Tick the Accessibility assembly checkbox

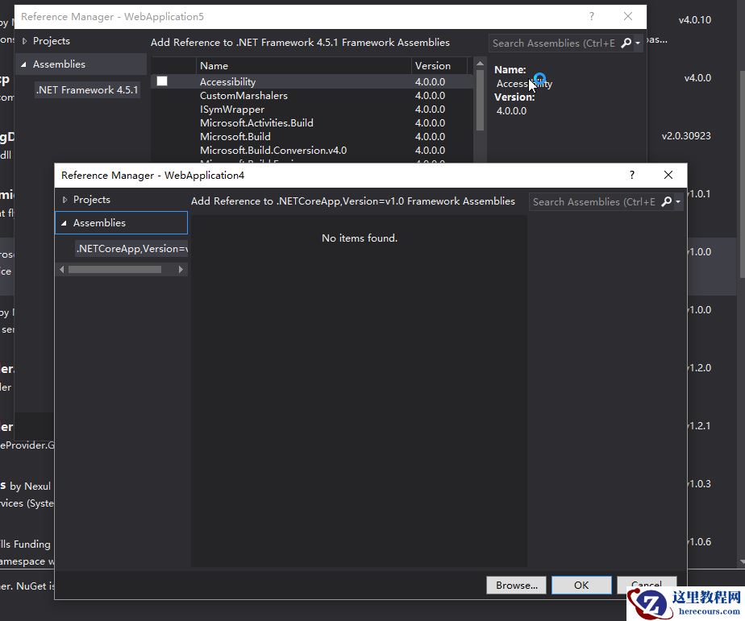click(x=162, y=81)
